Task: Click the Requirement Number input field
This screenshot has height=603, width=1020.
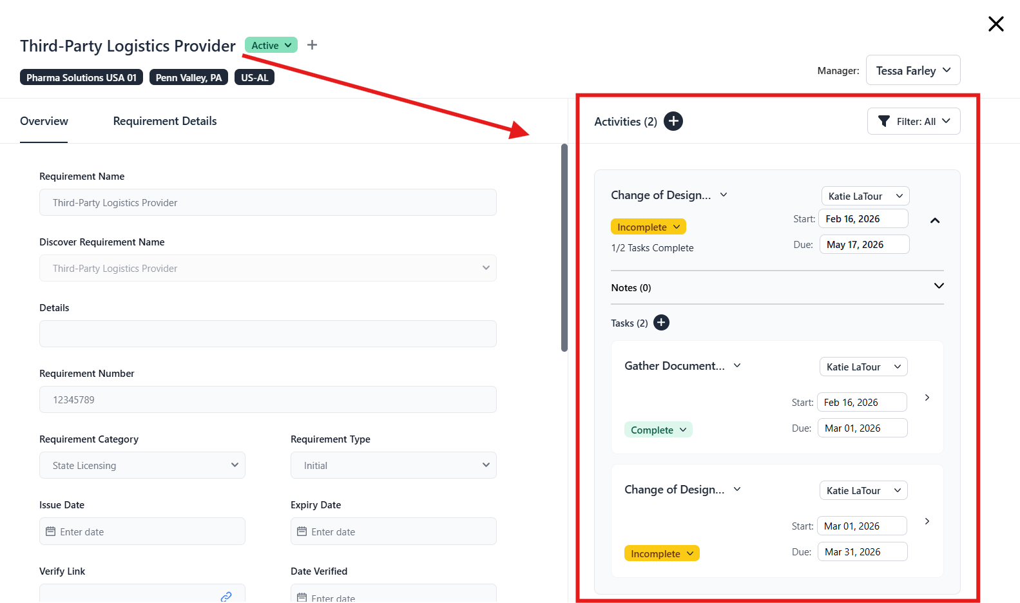Action: 267,399
